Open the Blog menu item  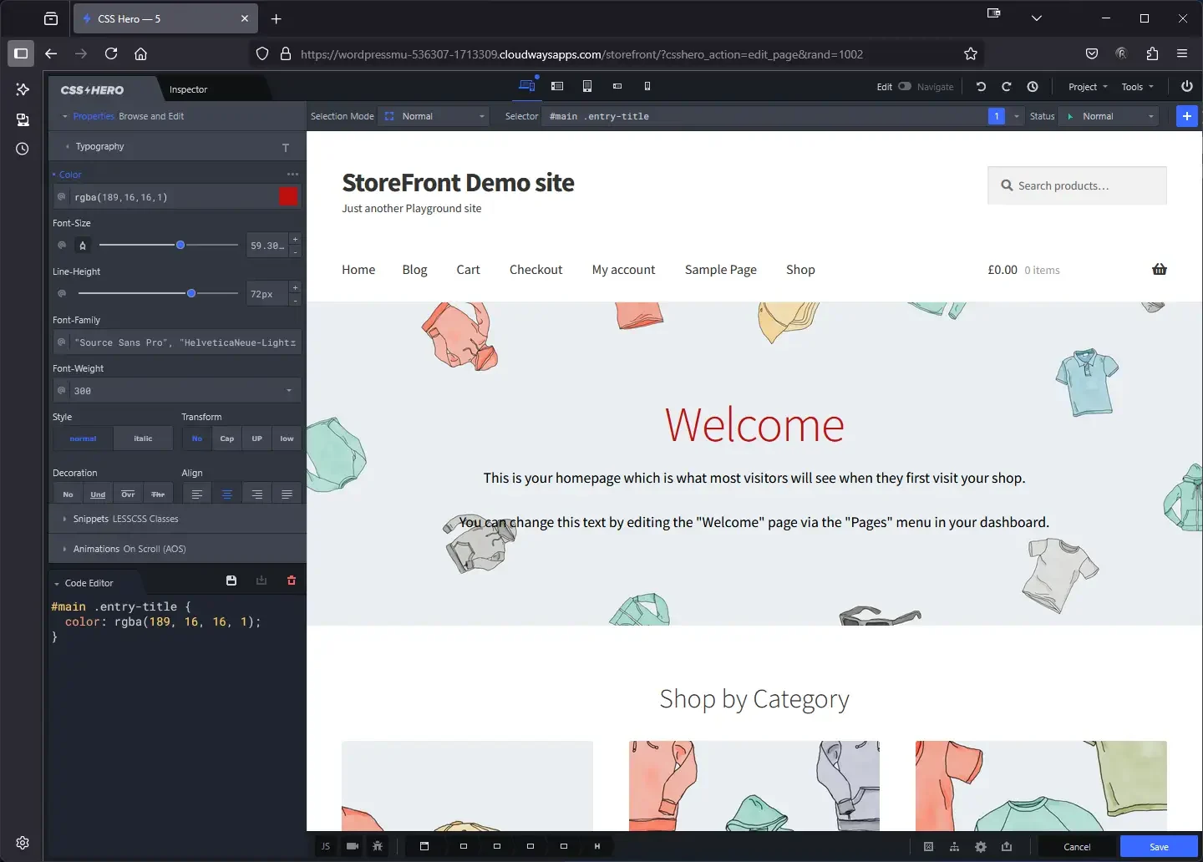414,270
